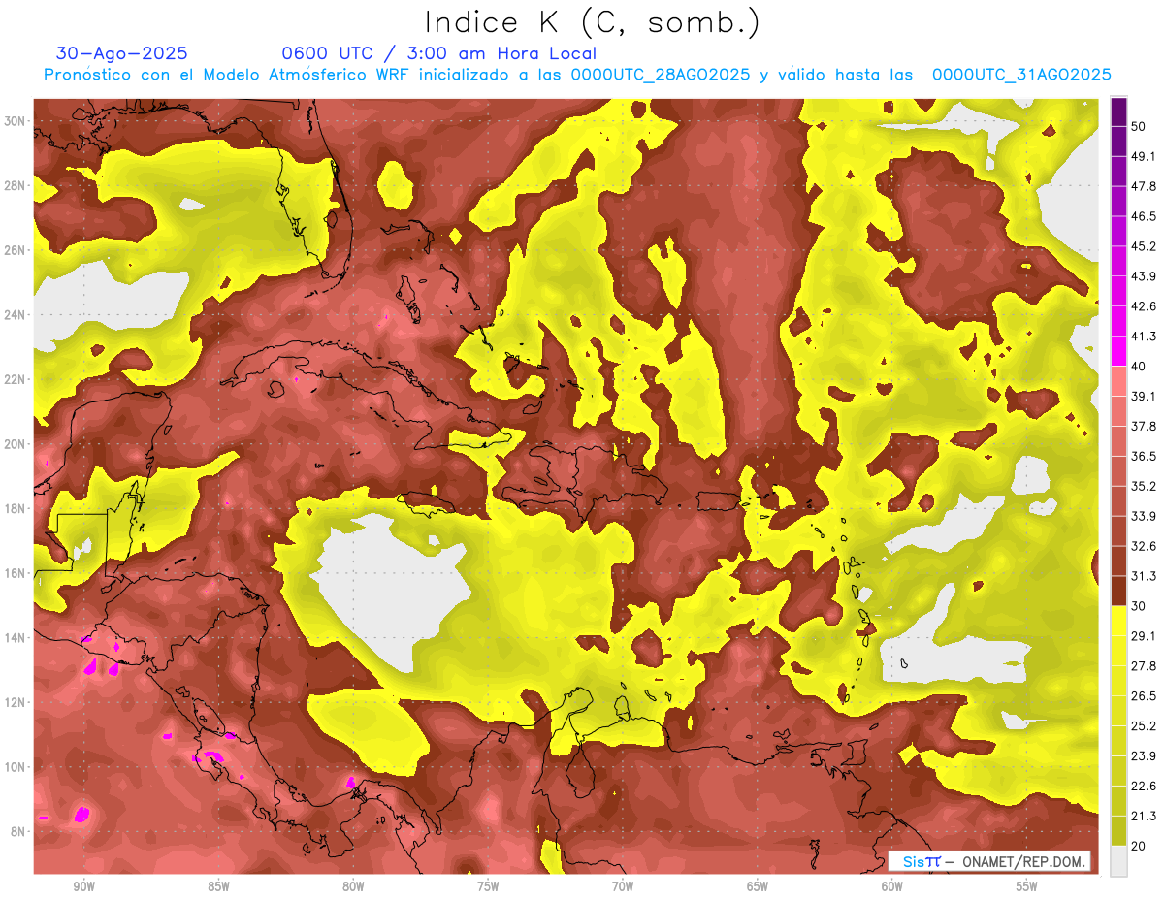Click the '14N' latitude label
The image size is (1164, 899).
(15, 638)
